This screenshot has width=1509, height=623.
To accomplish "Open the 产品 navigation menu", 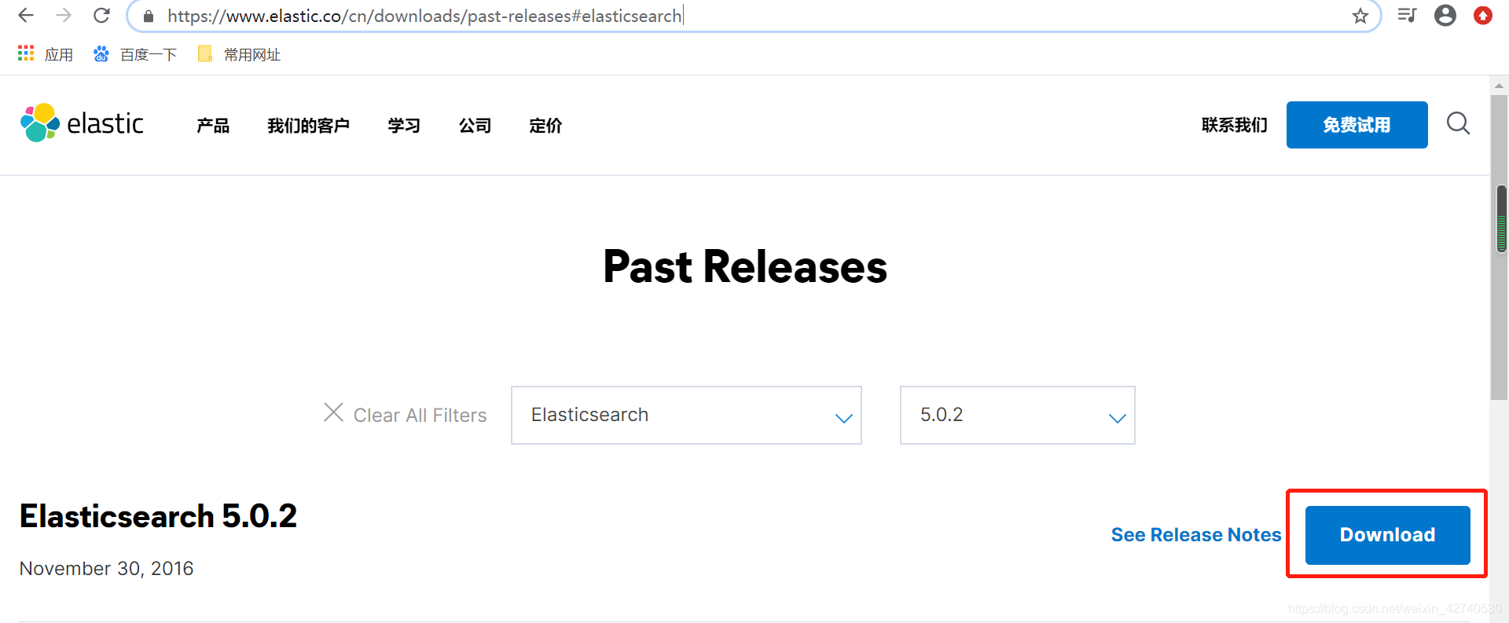I will [x=213, y=125].
